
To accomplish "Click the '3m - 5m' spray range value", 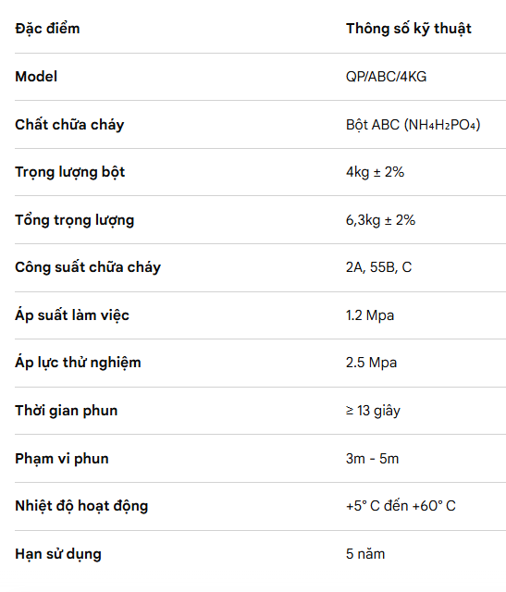I will 372,459.
